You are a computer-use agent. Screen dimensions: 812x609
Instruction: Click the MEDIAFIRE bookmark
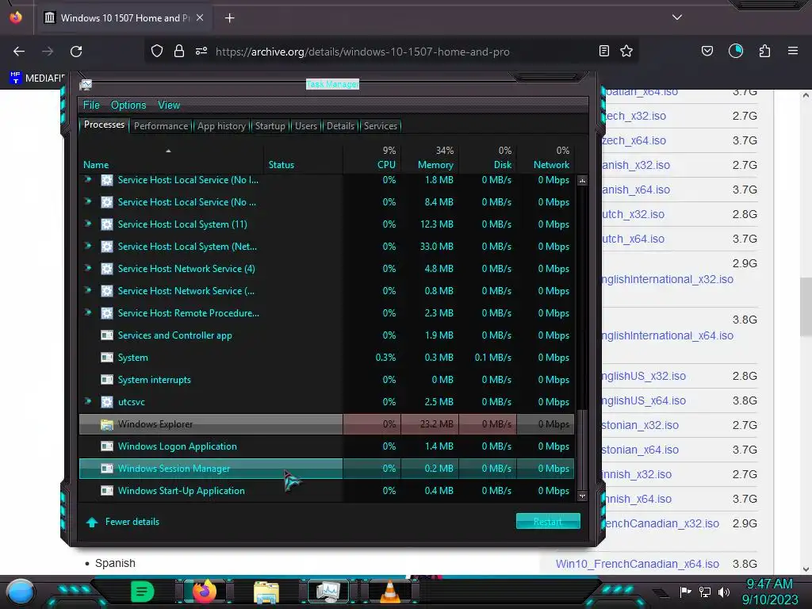tap(37, 78)
